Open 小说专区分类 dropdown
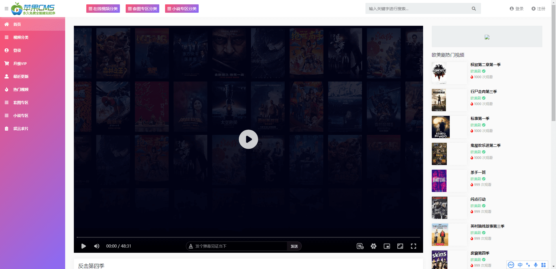The image size is (556, 269). (182, 9)
